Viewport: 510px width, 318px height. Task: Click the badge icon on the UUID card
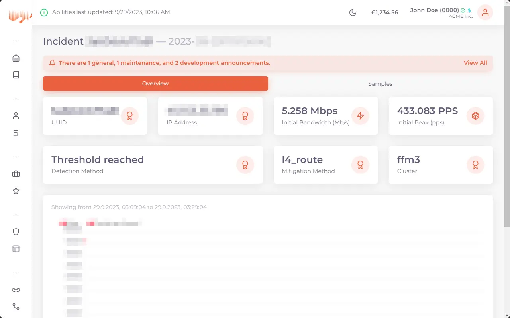[130, 116]
